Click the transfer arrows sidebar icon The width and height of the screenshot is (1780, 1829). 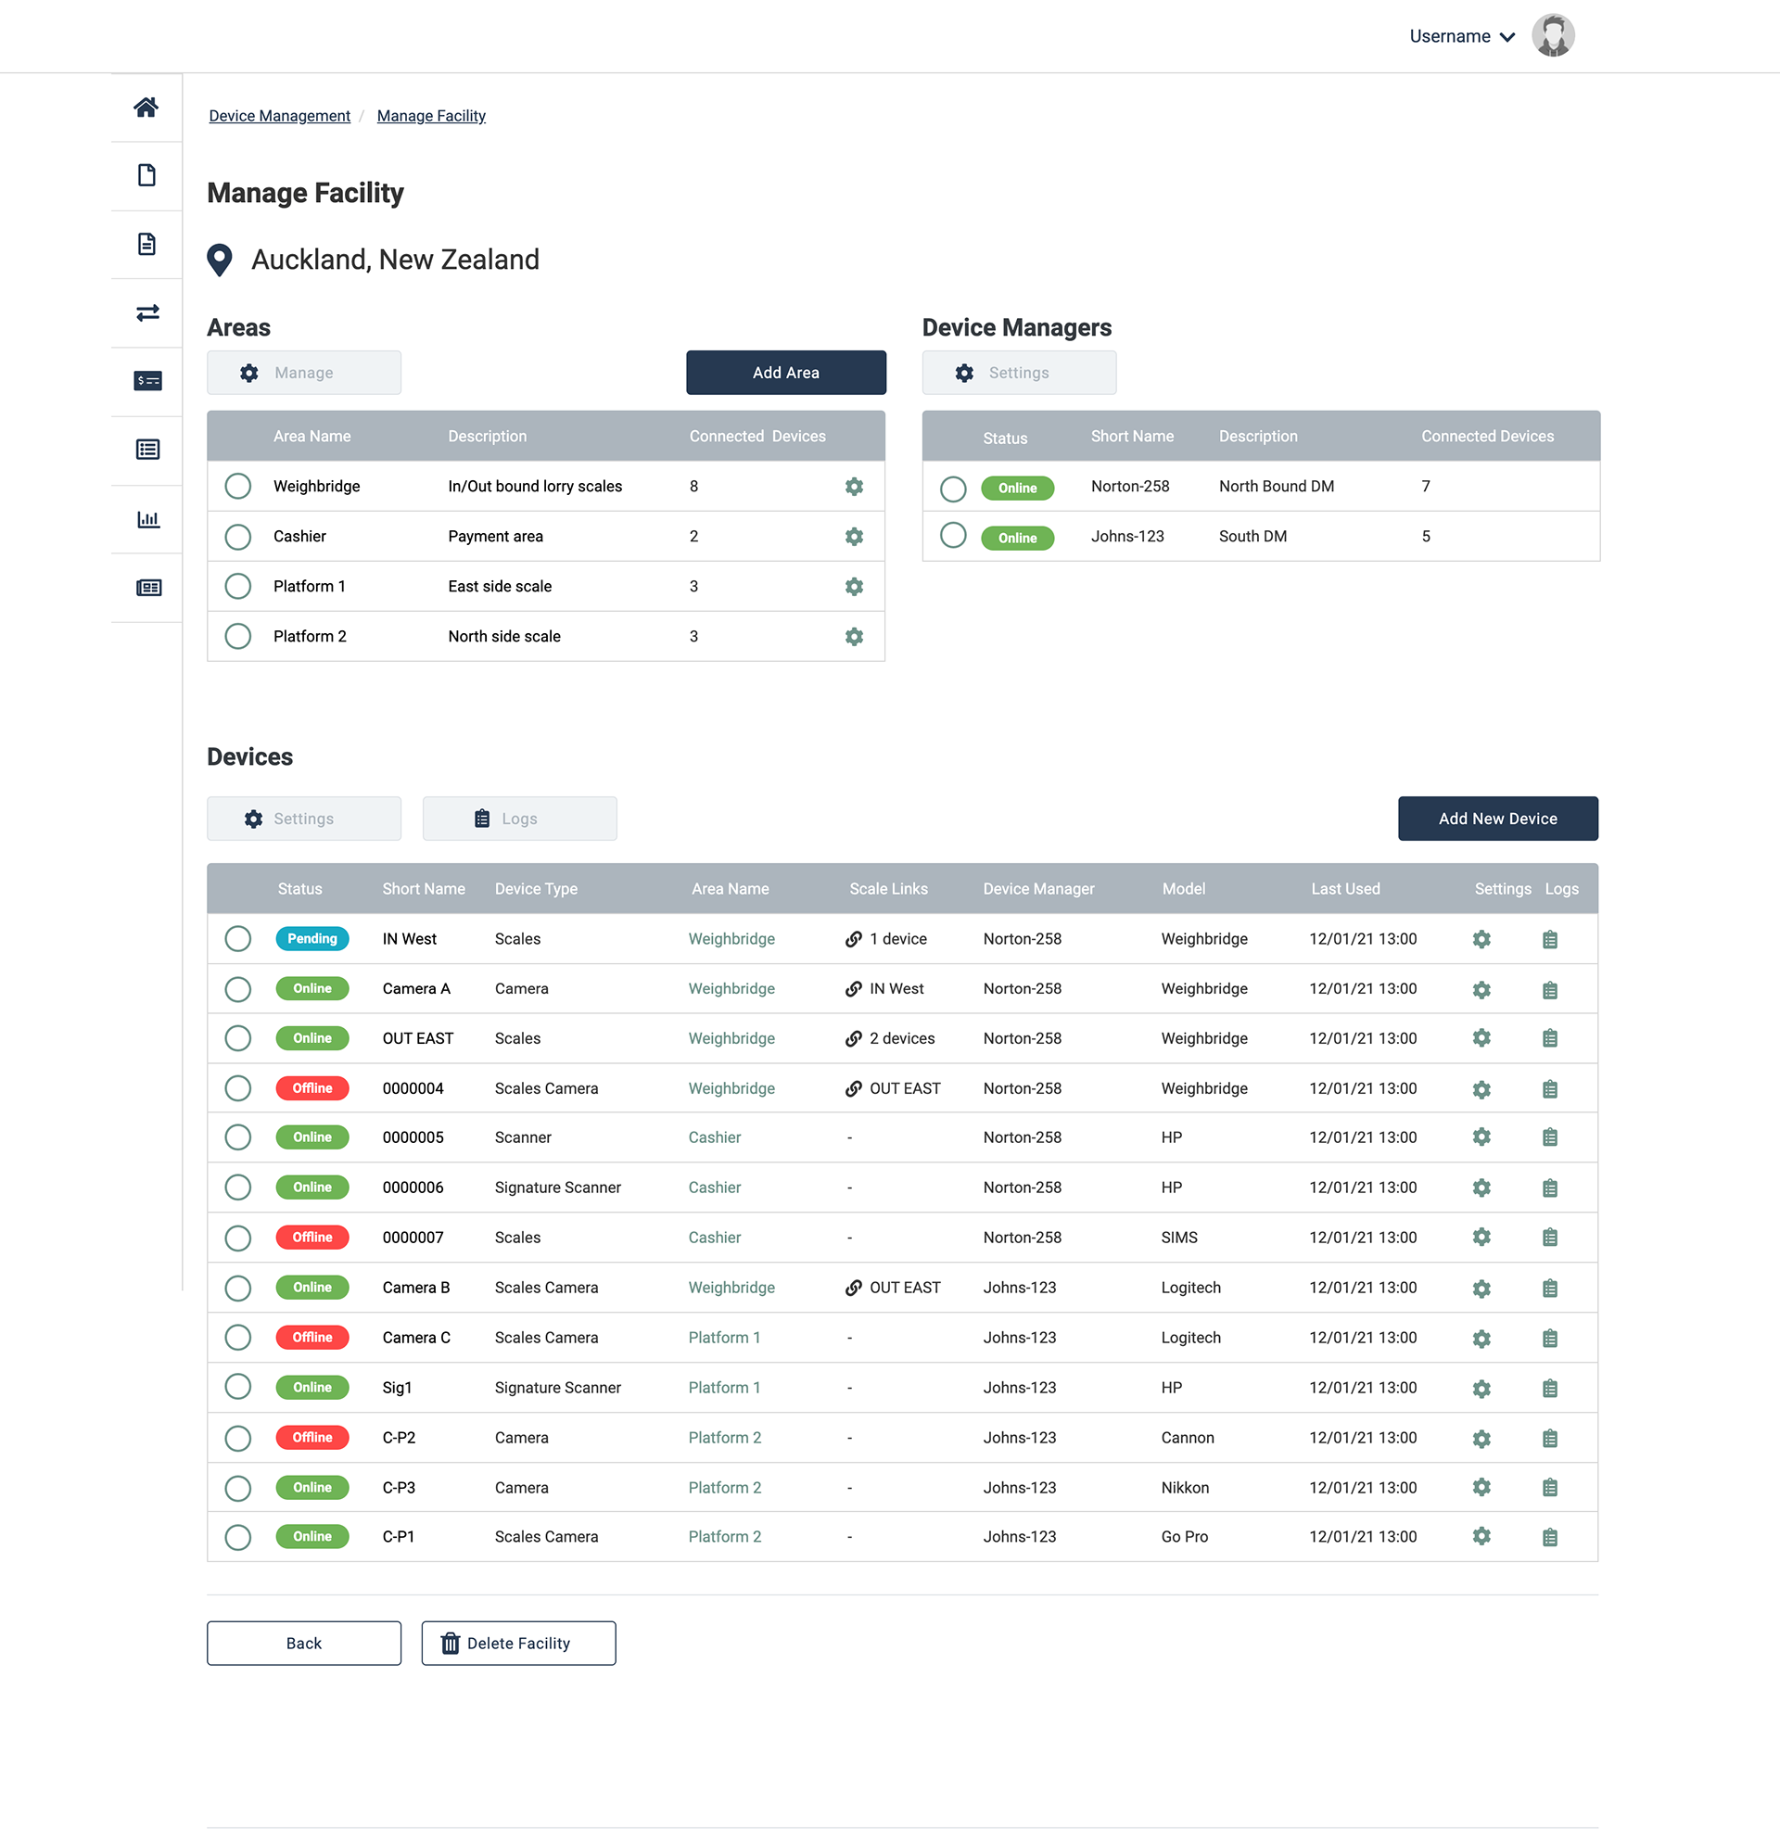pos(147,313)
